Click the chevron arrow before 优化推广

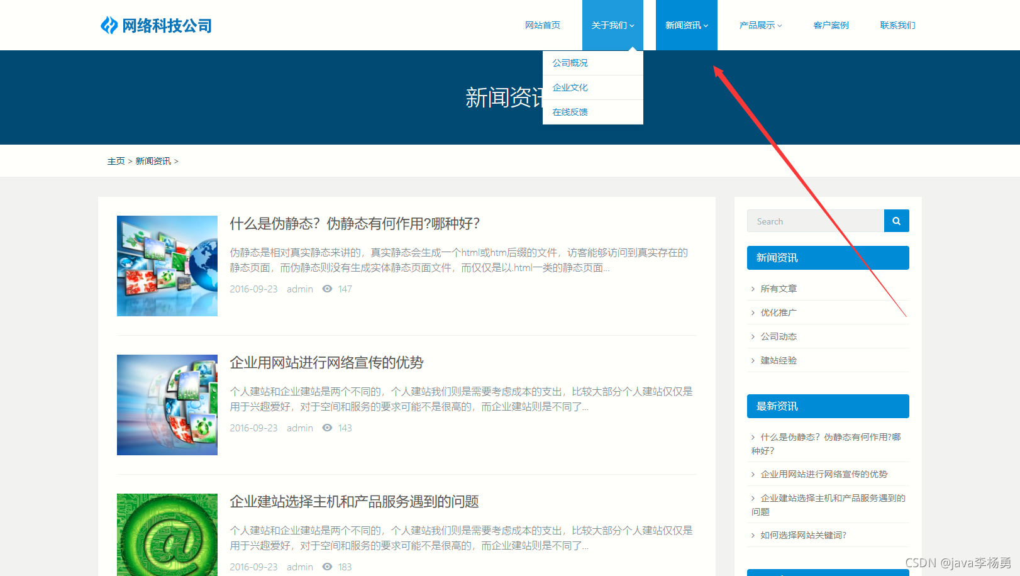pos(753,313)
